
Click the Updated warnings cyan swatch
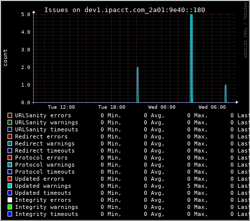(10, 186)
